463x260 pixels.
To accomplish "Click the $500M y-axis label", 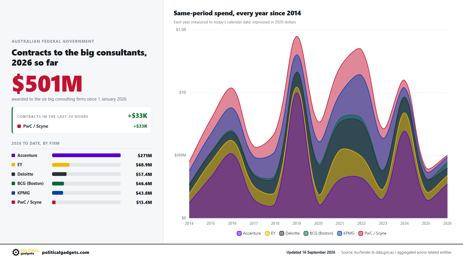I will (180, 155).
